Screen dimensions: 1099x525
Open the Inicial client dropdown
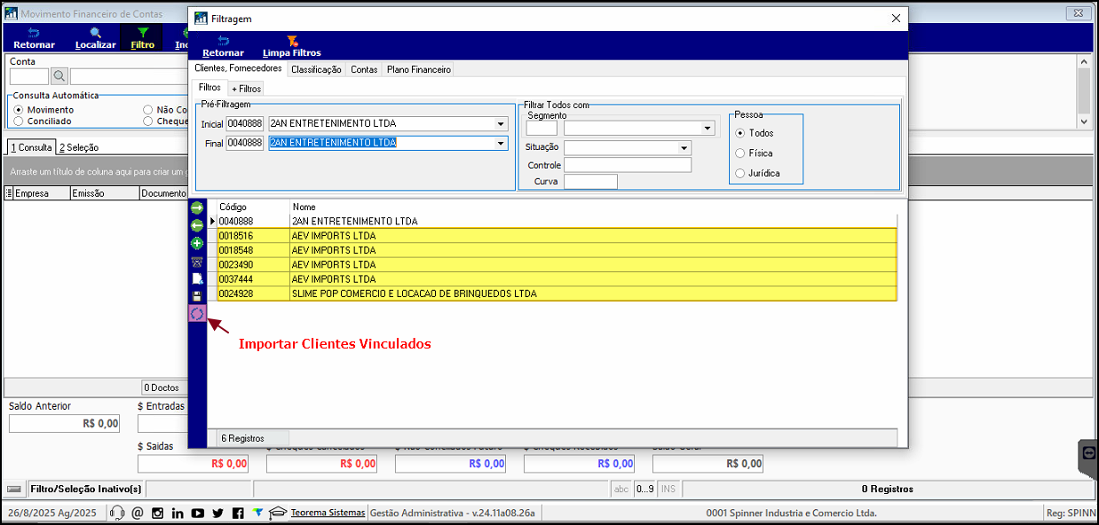[501, 124]
